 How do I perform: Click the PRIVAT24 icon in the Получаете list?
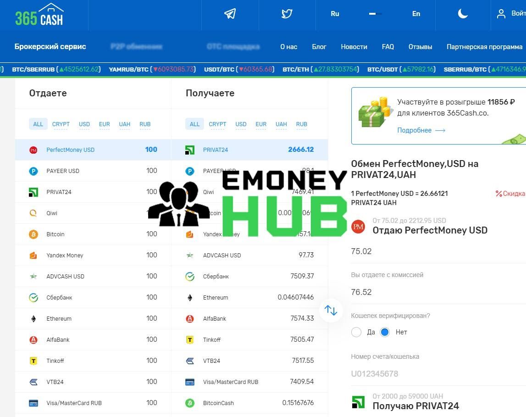(x=190, y=150)
